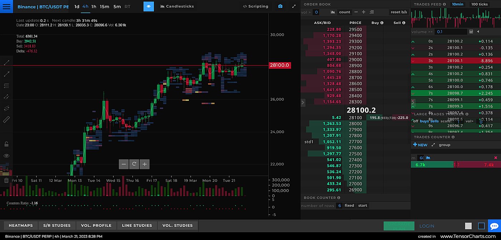Toggle the blue eye visibility button
Screen dimensions: 501x240
(x=149, y=6)
